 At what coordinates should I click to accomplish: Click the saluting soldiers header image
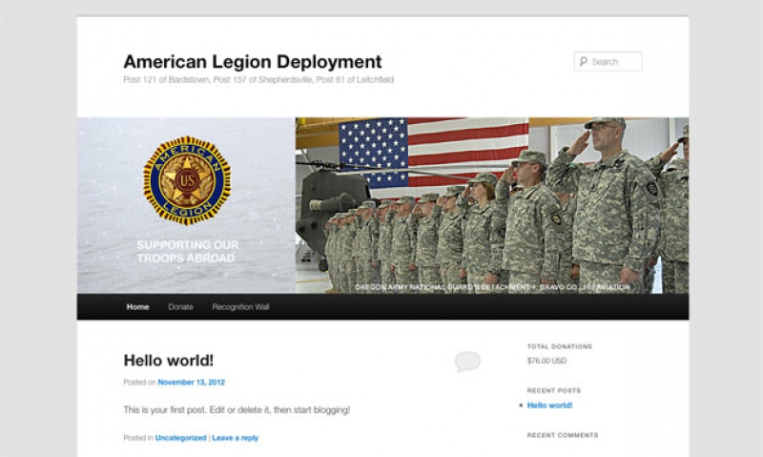(492, 205)
